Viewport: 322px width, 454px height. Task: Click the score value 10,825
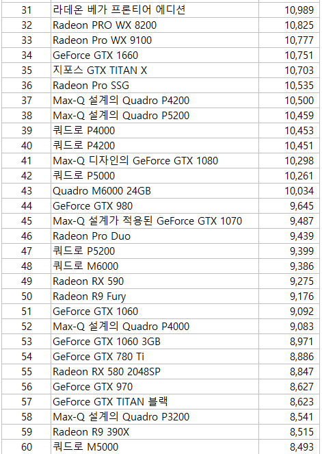pyautogui.click(x=299, y=25)
